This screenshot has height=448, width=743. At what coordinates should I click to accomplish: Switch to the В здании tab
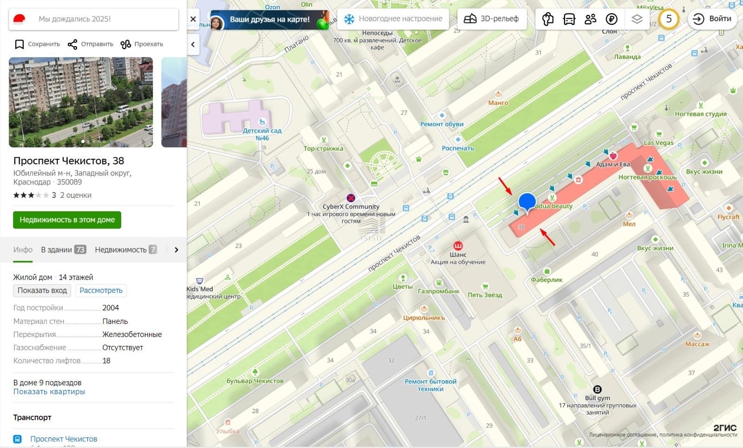pos(63,250)
